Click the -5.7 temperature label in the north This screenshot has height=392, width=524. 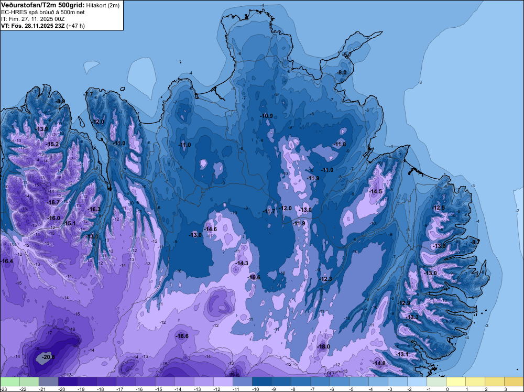(x=347, y=55)
